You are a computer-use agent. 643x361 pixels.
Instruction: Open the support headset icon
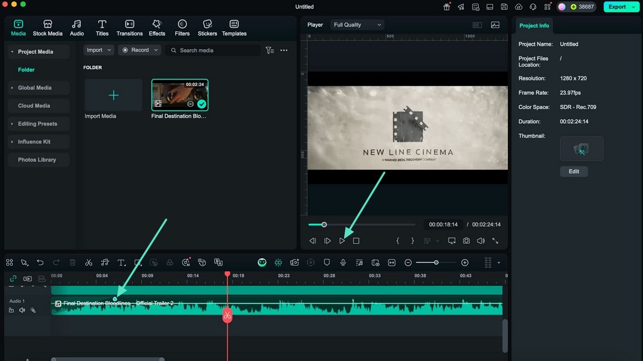(x=533, y=7)
